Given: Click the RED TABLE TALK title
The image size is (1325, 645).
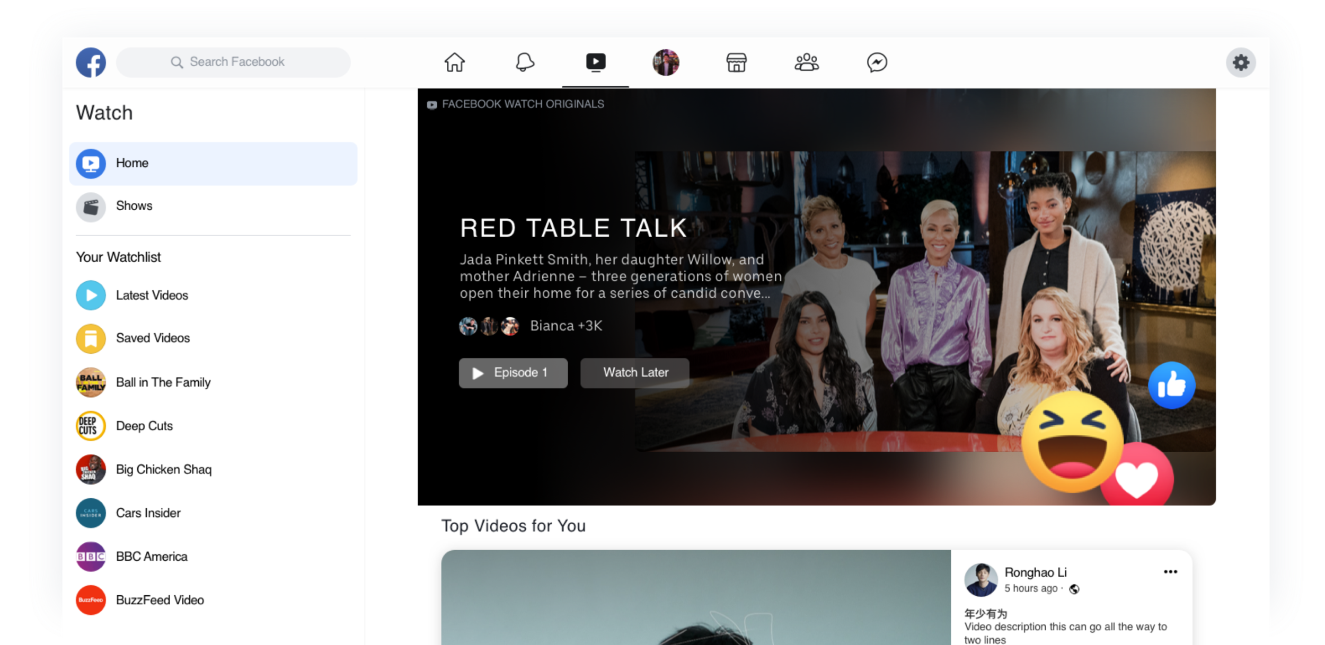Looking at the screenshot, I should 573,228.
